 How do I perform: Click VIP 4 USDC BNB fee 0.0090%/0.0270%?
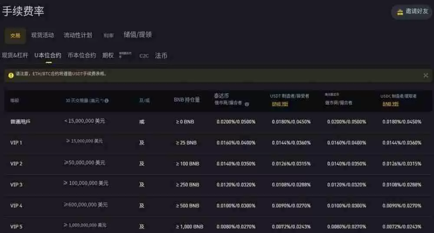pyautogui.click(x=402, y=206)
